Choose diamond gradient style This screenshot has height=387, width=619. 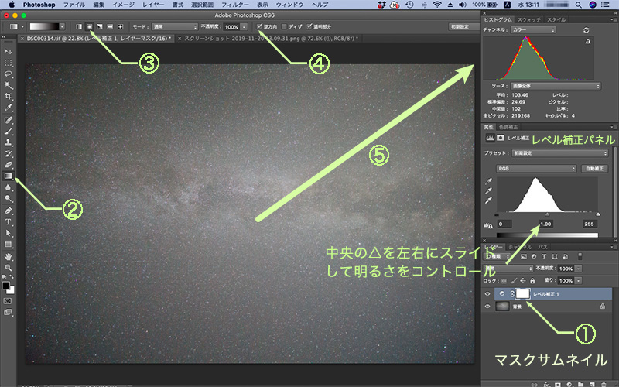click(121, 26)
